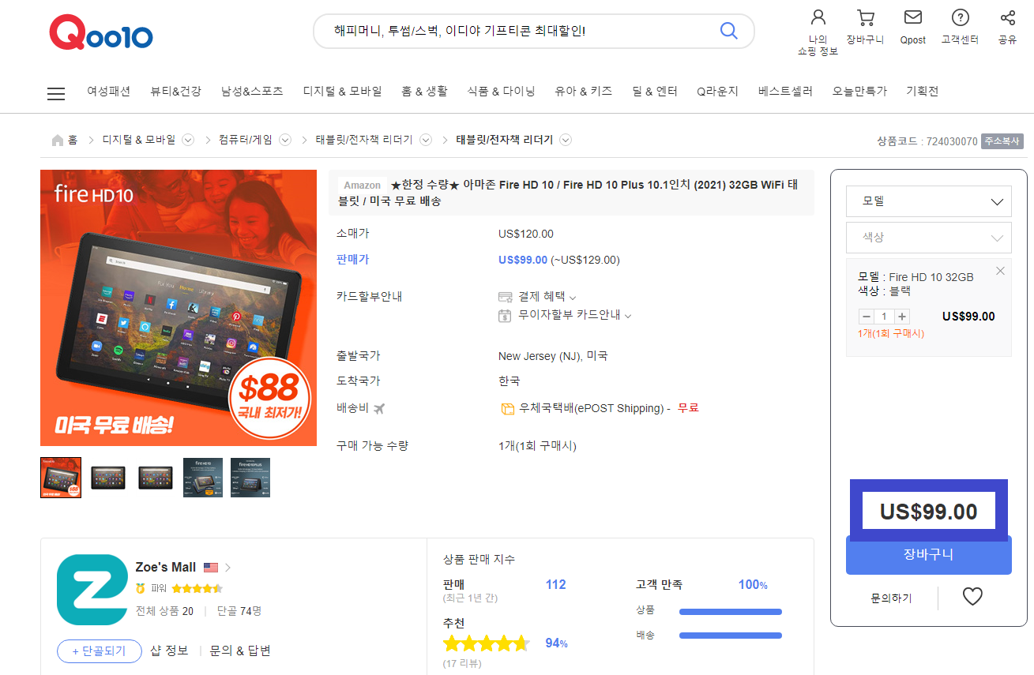
Task: Remove selected Fire HD 10 32GB option
Action: [x=1000, y=271]
